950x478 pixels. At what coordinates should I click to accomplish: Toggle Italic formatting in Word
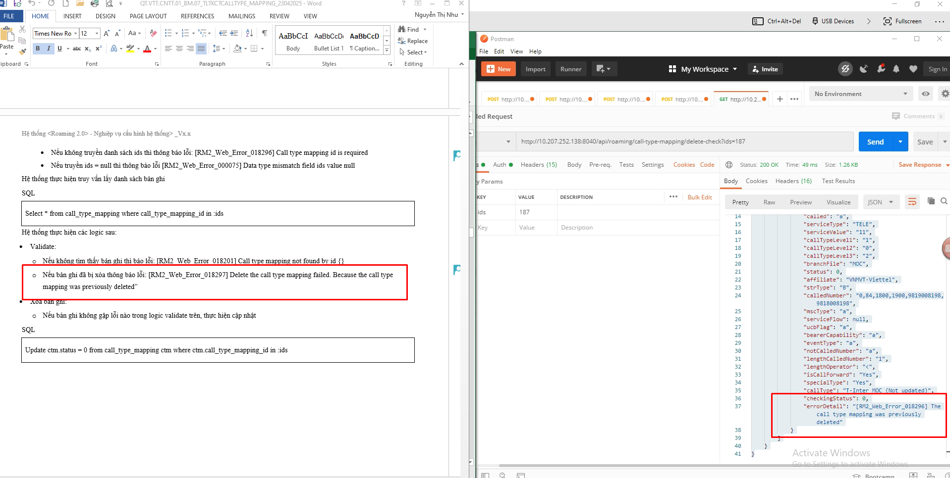tap(49, 48)
